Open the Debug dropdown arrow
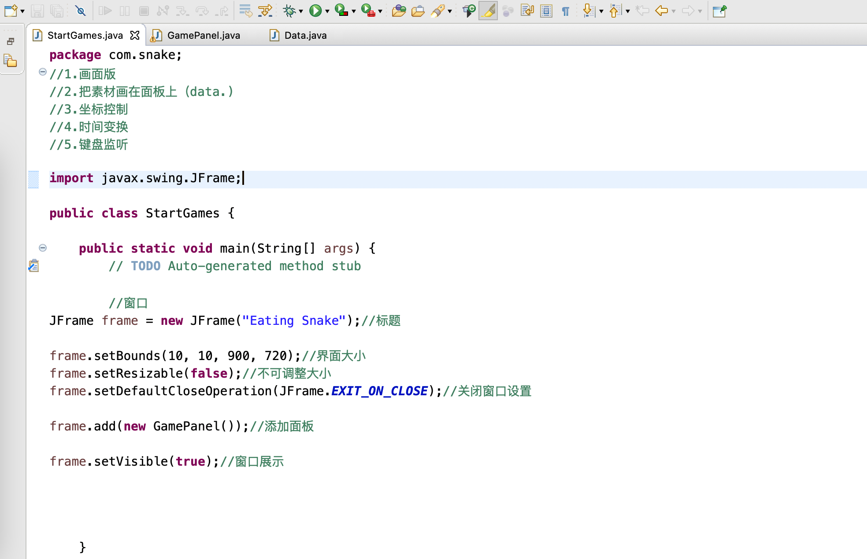The width and height of the screenshot is (867, 559). point(301,11)
